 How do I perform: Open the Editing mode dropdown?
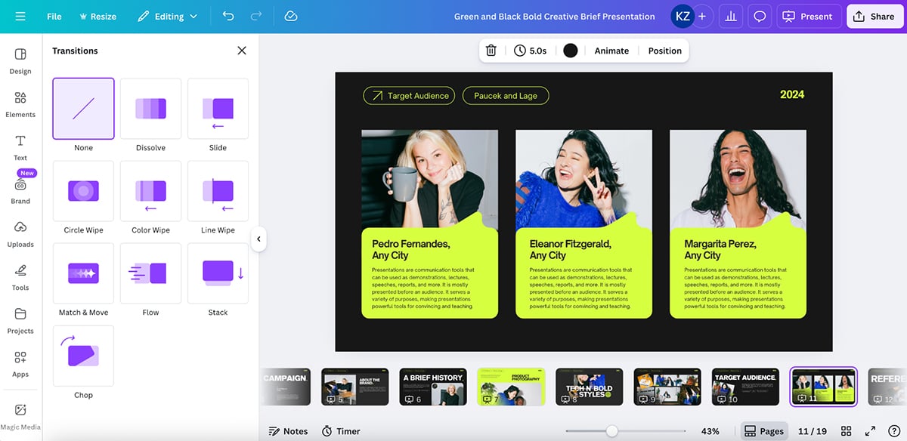click(x=168, y=16)
